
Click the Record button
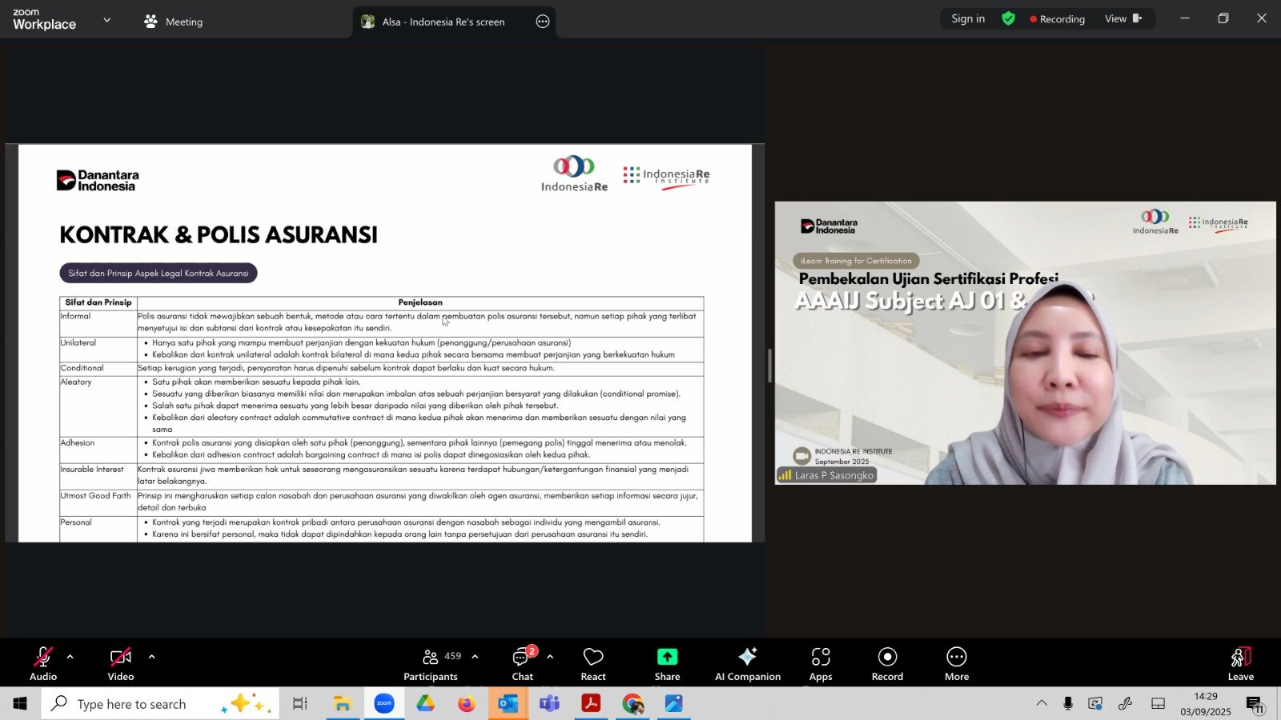[887, 663]
